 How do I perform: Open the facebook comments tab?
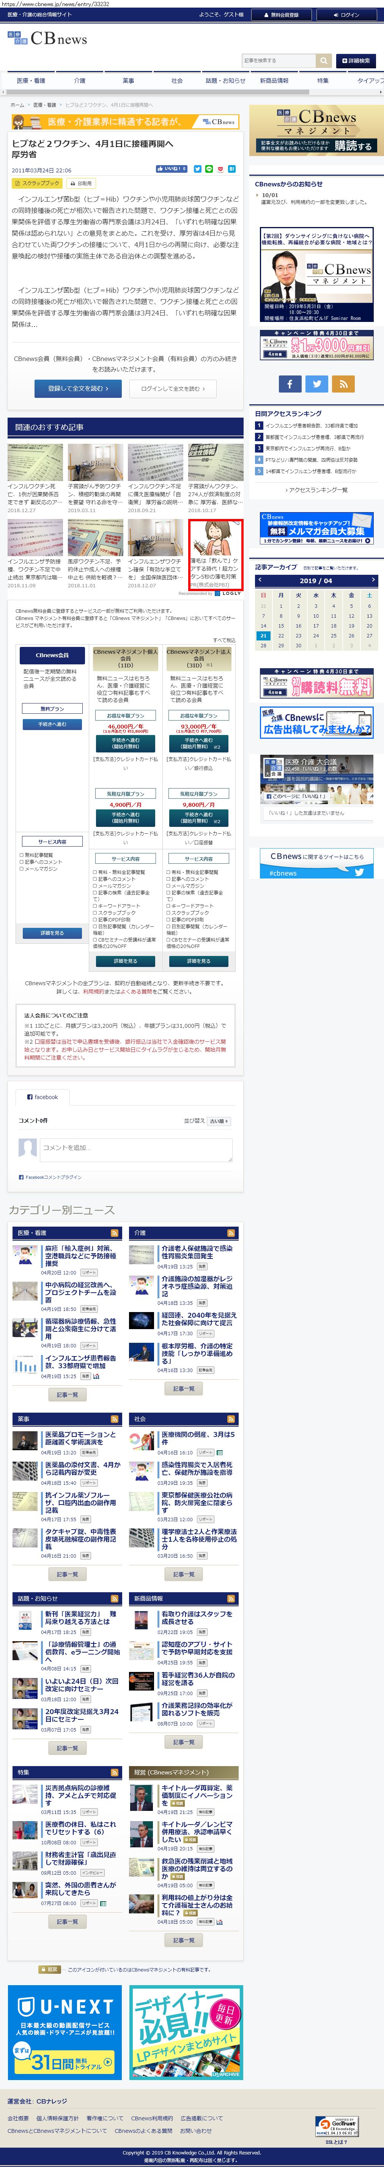click(x=43, y=1097)
